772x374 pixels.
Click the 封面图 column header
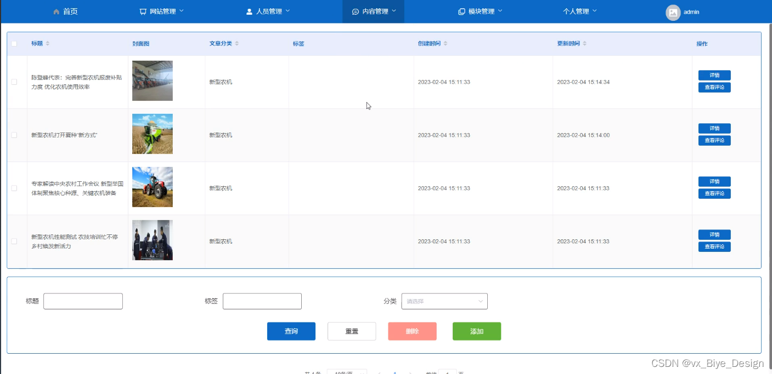pos(140,44)
